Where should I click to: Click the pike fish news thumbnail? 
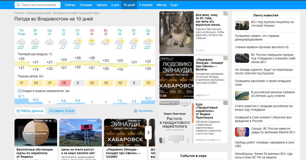pyautogui.click(x=242, y=96)
